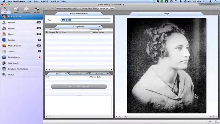Add an assignment with the plus button
Screen dimensions: 220x124
click(46, 69)
